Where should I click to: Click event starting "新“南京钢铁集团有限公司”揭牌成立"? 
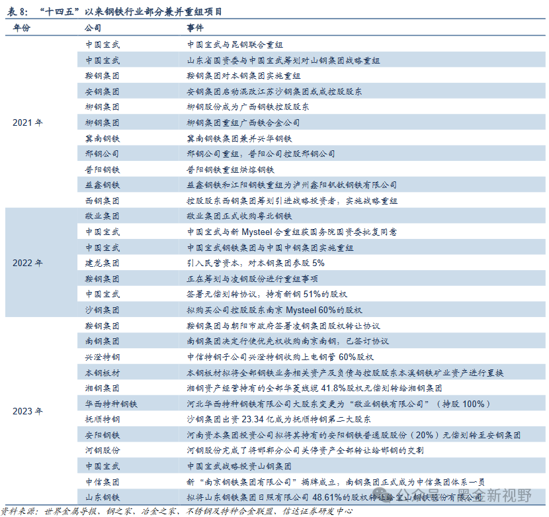(x=336, y=483)
